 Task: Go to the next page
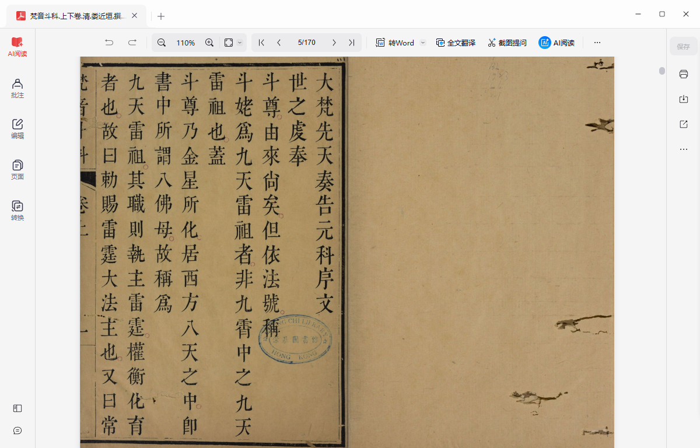click(334, 43)
